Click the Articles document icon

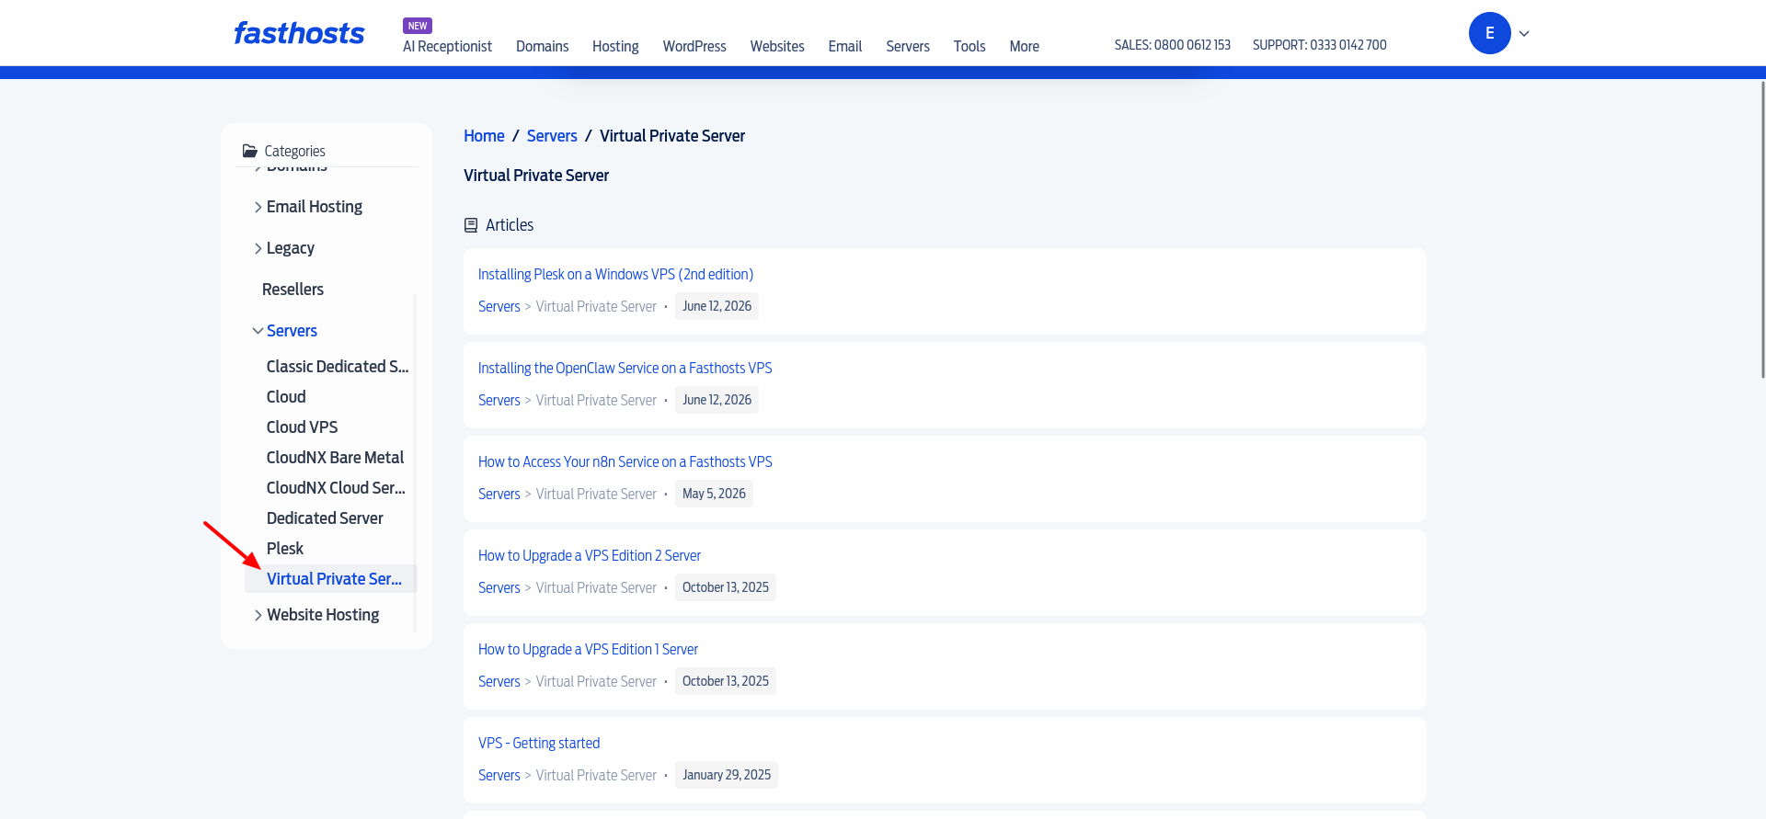pos(471,225)
